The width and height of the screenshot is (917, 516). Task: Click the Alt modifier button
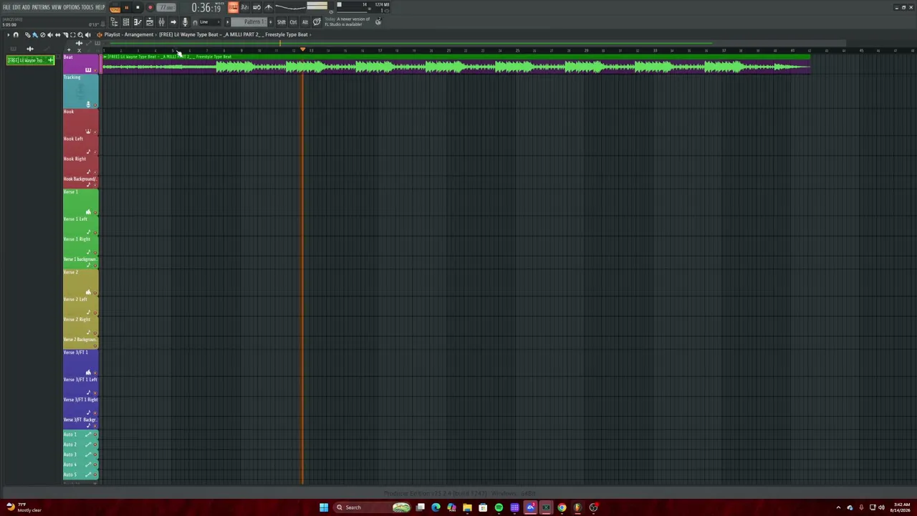click(x=305, y=22)
